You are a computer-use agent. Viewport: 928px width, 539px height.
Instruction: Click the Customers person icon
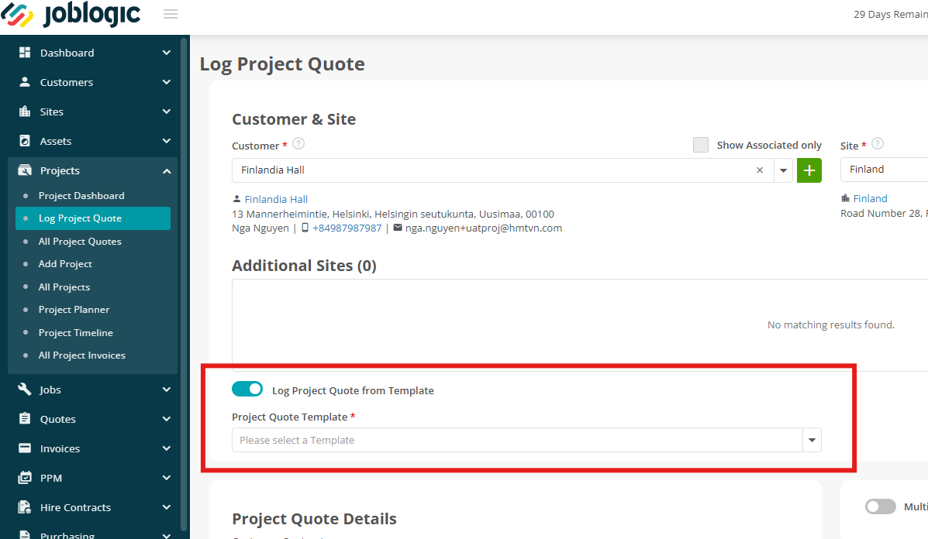tap(25, 82)
